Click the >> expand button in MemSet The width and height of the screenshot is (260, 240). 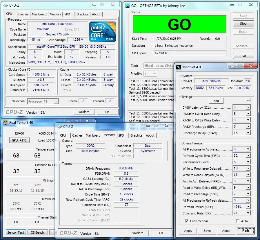pyautogui.click(x=248, y=101)
